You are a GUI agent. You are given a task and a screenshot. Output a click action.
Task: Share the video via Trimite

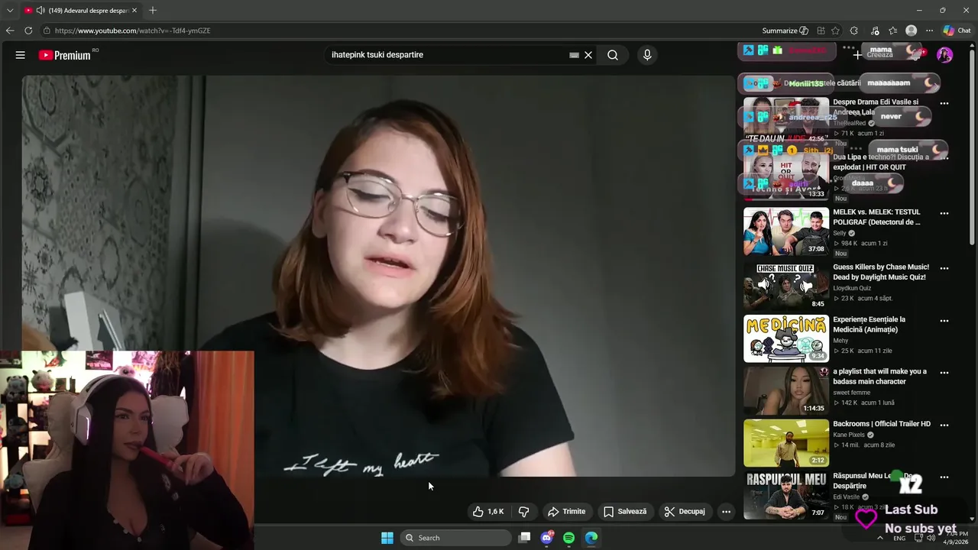tap(567, 512)
